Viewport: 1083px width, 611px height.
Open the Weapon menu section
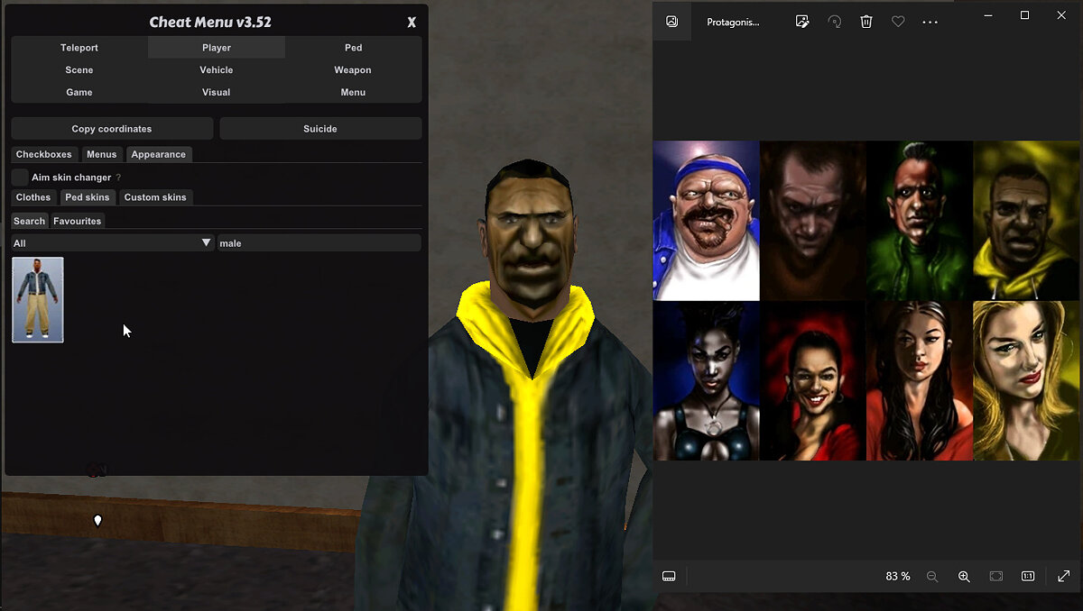[x=353, y=70]
